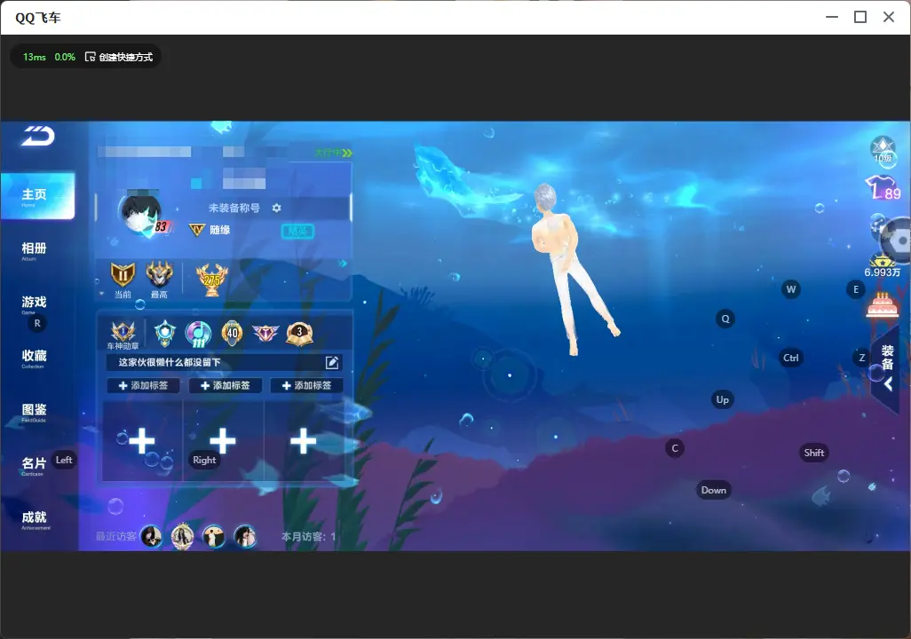Click the number 3 badge medal
The height and width of the screenshot is (639, 911).
coord(300,334)
